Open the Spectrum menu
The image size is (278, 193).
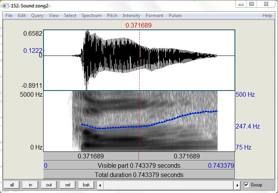pos(91,16)
